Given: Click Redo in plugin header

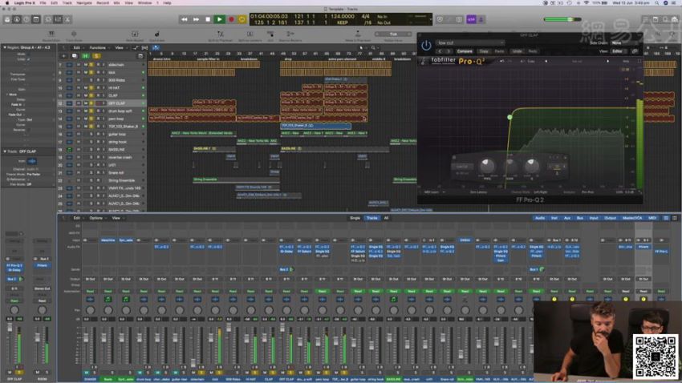Looking at the screenshot, I should [x=533, y=51].
